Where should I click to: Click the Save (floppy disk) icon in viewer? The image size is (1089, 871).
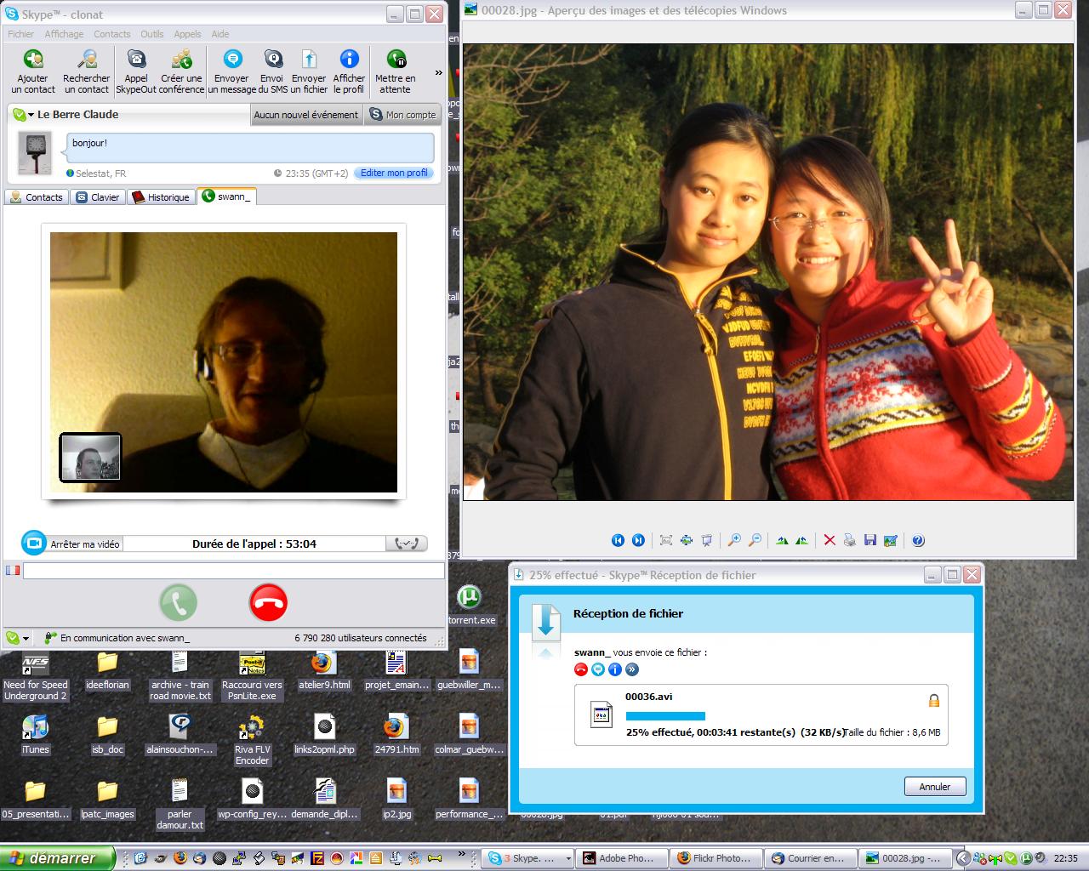pyautogui.click(x=869, y=540)
